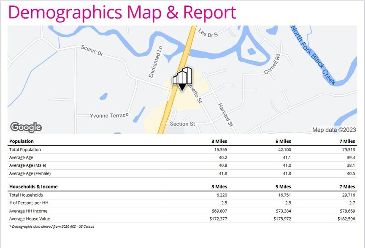The width and height of the screenshot is (365, 248).
Task: Click the Households & Income section header
Action: point(33,186)
